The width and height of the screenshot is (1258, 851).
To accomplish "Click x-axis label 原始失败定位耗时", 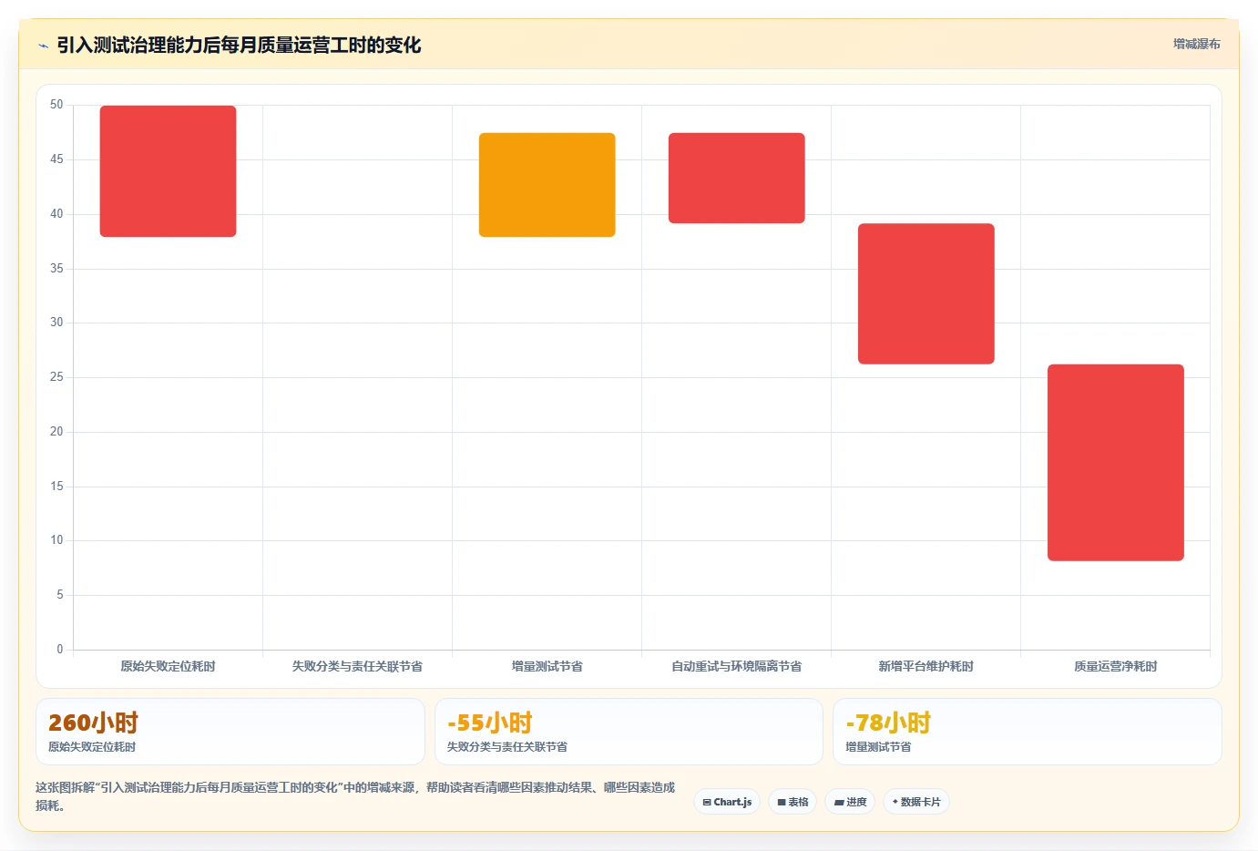I will [168, 666].
